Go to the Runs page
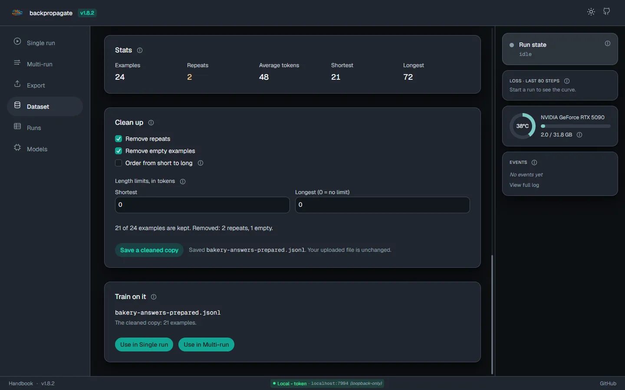625x390 pixels. pyautogui.click(x=45, y=127)
